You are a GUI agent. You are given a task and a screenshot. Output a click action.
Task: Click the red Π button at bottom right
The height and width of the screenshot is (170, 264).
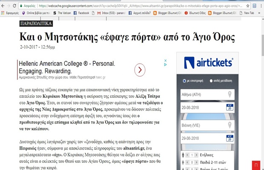click(x=256, y=165)
